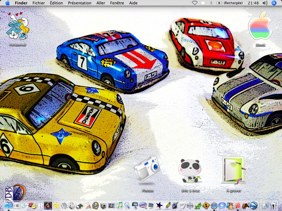Open the AirPort Wi-Fi status menu
The height and width of the screenshot is (211, 282).
(194, 3)
